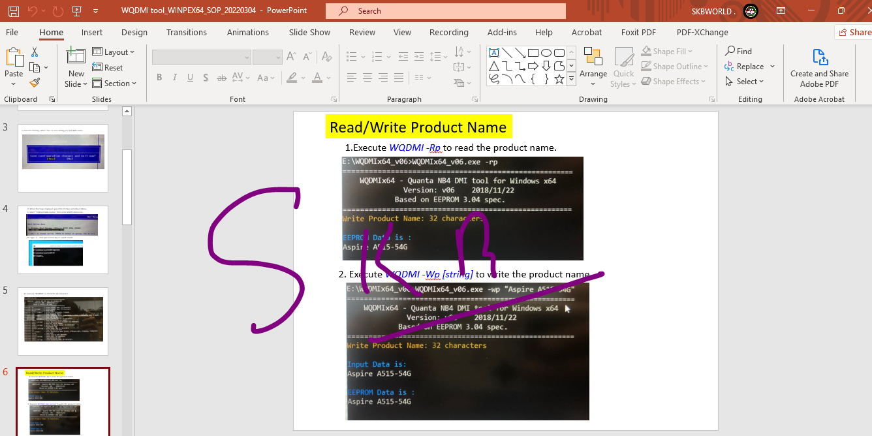Click the Reset slide button
This screenshot has height=436, width=872.
point(108,67)
